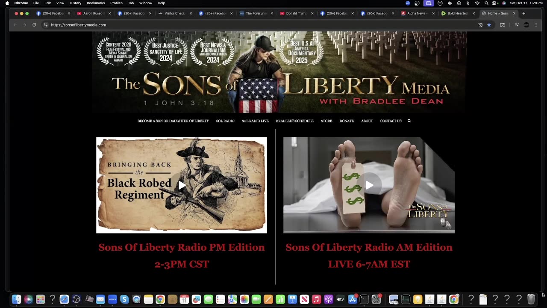The width and height of the screenshot is (547, 308).
Task: Click the browser back arrow
Action: pos(15,25)
